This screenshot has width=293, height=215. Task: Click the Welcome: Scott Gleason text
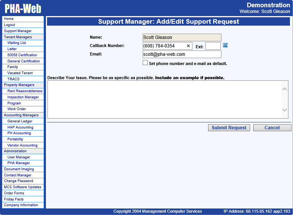pyautogui.click(x=265, y=11)
